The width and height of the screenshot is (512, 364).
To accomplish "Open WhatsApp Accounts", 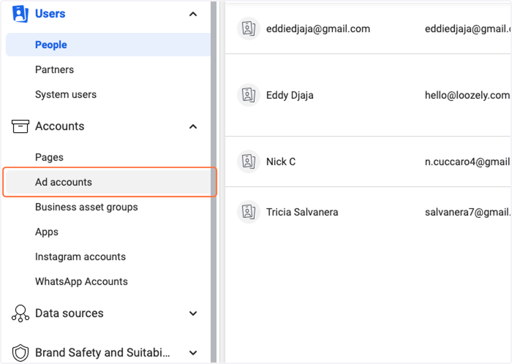I will 81,281.
